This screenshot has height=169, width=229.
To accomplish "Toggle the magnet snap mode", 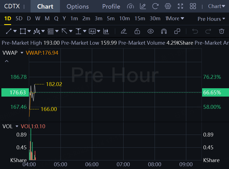I will 164,31.
